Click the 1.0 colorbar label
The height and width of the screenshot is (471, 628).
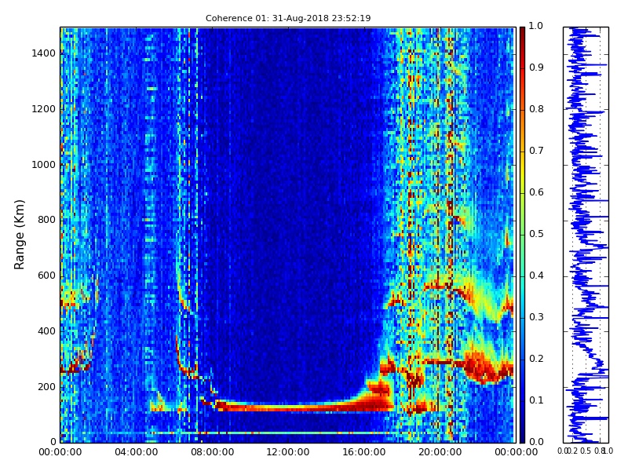[536, 26]
